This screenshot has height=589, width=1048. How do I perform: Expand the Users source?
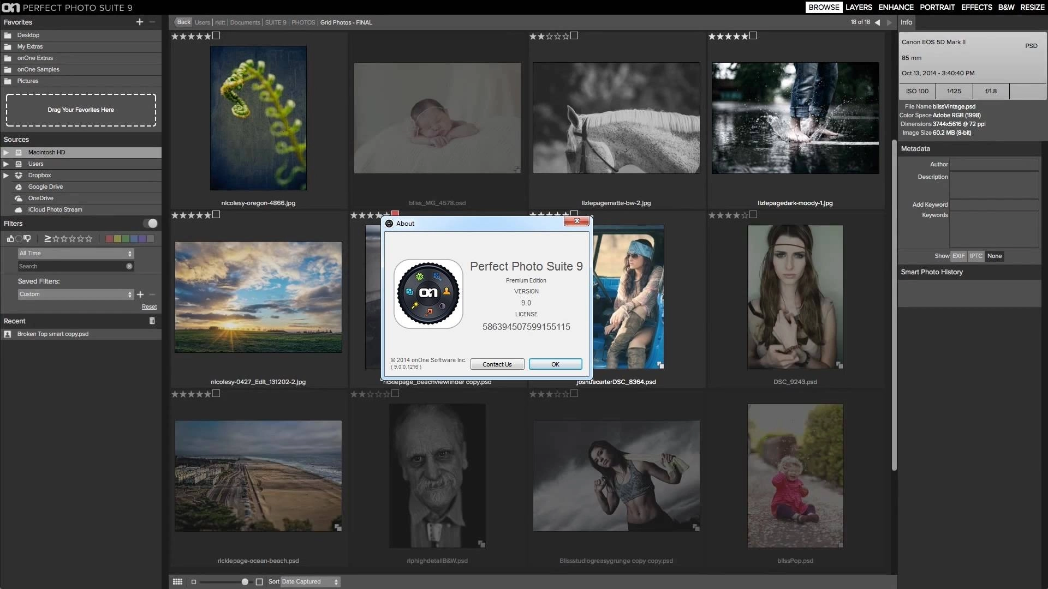pos(6,164)
